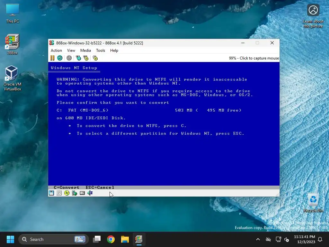Viewport: 329px width, 247px height.
Task: Click 'To select a different partition' line
Action: (161, 133)
